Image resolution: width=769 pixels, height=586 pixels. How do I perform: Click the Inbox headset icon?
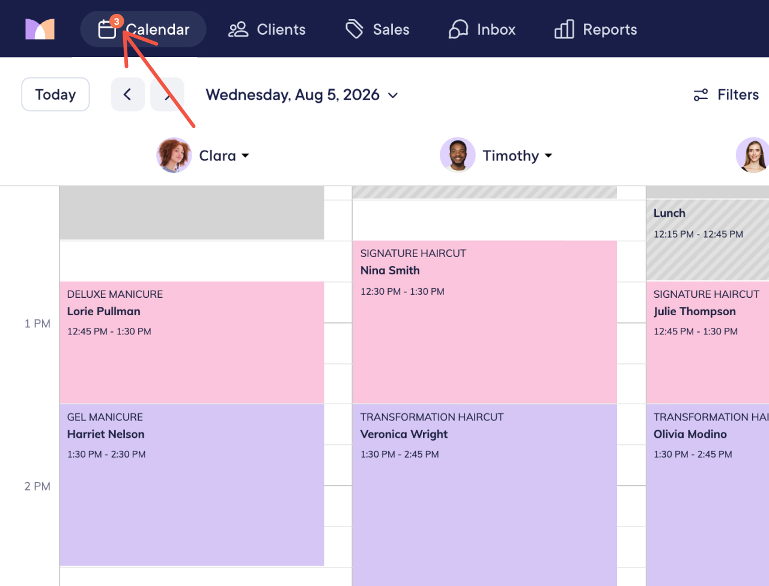(x=458, y=29)
